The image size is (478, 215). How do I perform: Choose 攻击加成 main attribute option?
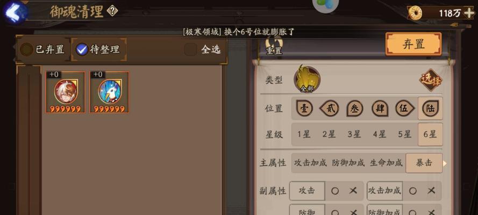[x=310, y=163]
